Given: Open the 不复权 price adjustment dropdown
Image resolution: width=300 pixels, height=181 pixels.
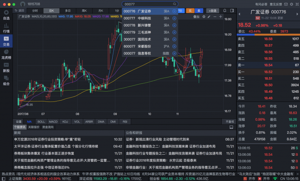Looking at the screenshot, I should (230, 122).
